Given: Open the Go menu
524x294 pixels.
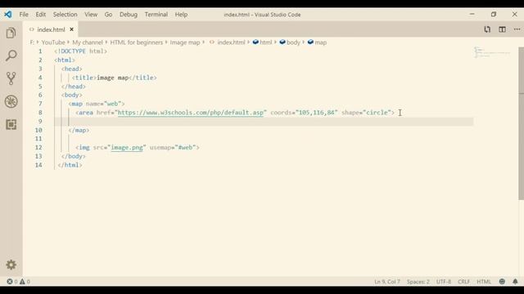Looking at the screenshot, I should tap(108, 15).
